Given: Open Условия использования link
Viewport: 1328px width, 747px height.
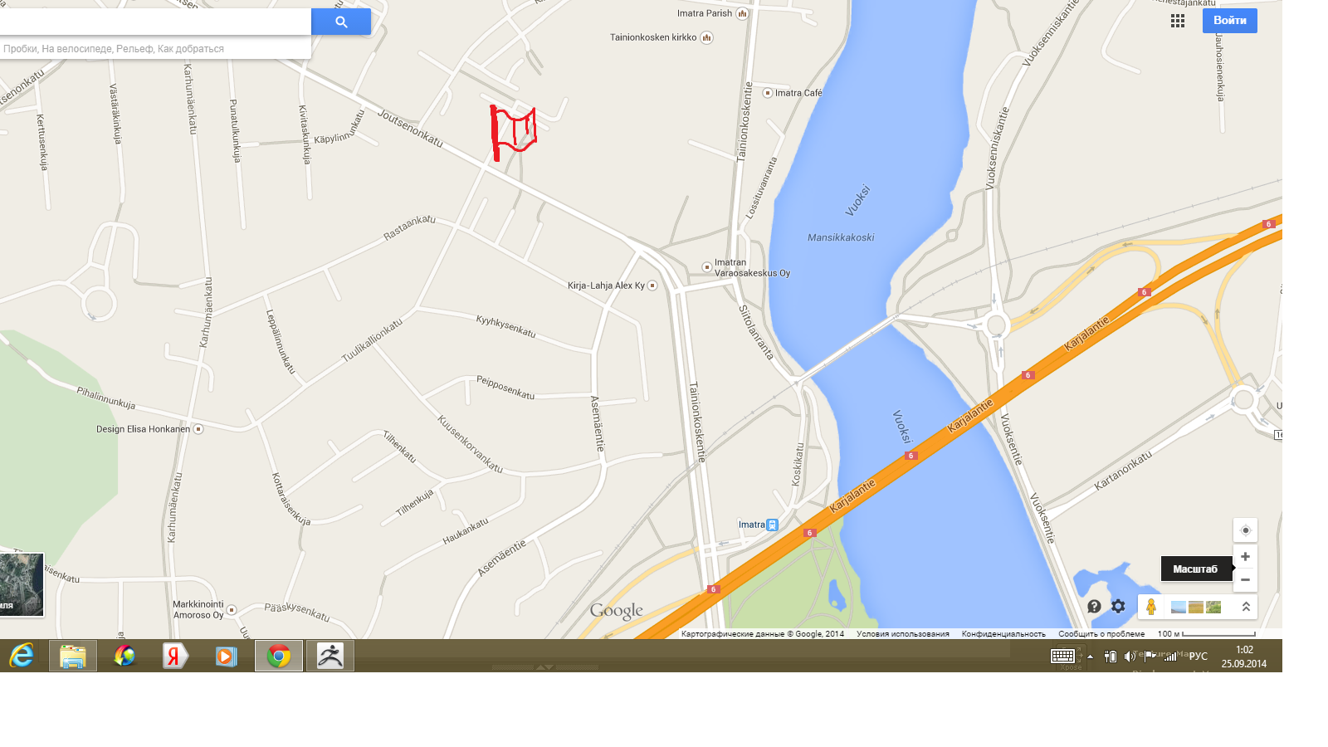Looking at the screenshot, I should pos(902,634).
